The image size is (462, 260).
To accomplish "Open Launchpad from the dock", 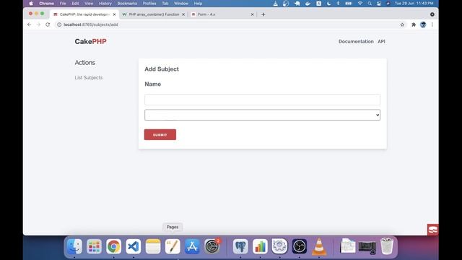I will pos(94,246).
